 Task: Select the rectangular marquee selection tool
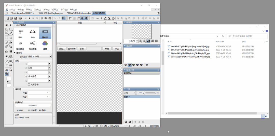(x=10, y=29)
